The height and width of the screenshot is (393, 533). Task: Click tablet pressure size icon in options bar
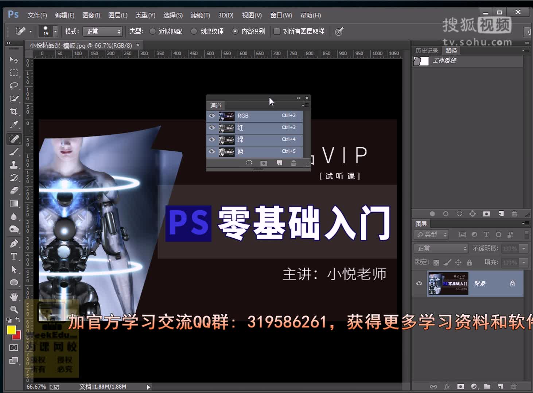[339, 32]
